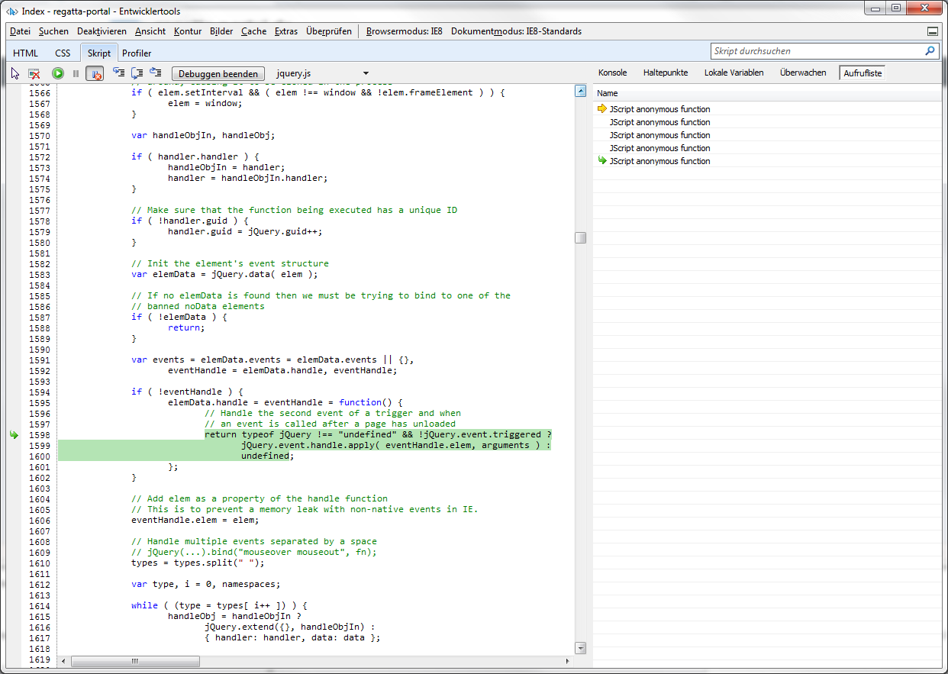Viewport: 948px width, 674px height.
Task: Open the Dokumentmodus: IE8-Standards menu
Action: (516, 31)
